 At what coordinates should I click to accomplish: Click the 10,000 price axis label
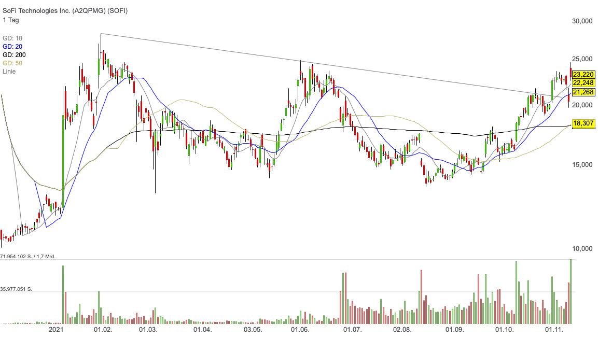pyautogui.click(x=582, y=249)
